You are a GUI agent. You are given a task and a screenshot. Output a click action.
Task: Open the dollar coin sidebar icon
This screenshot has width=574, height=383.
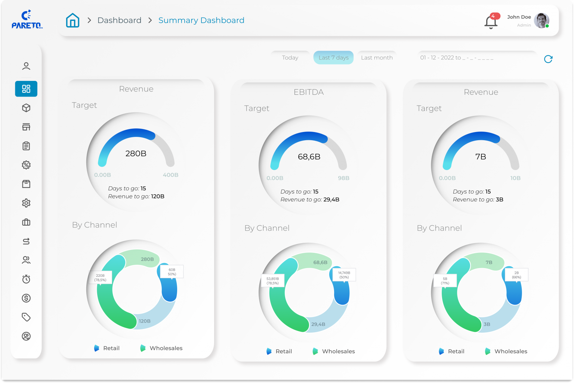[x=26, y=298]
